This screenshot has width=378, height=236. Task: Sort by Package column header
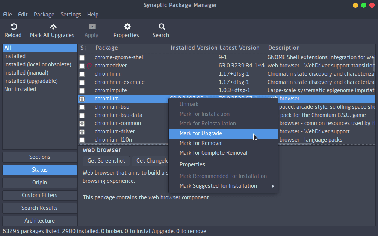pos(130,48)
